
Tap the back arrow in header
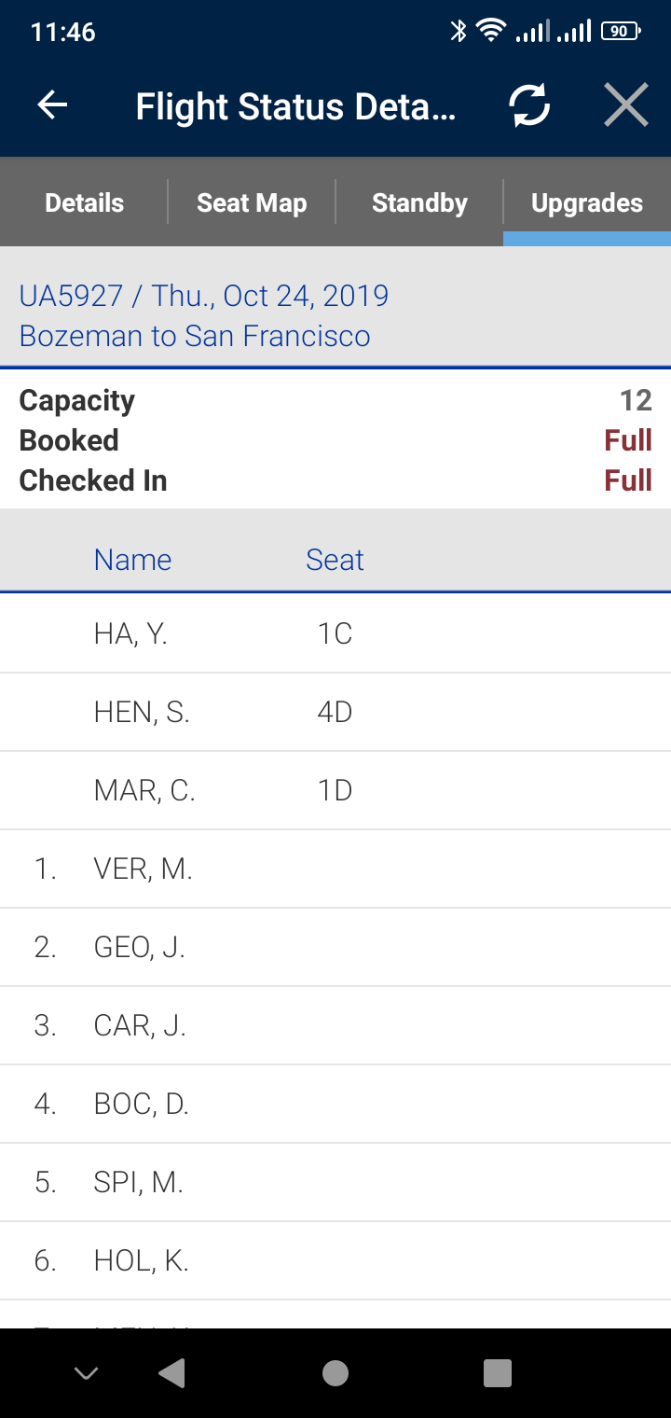(52, 105)
